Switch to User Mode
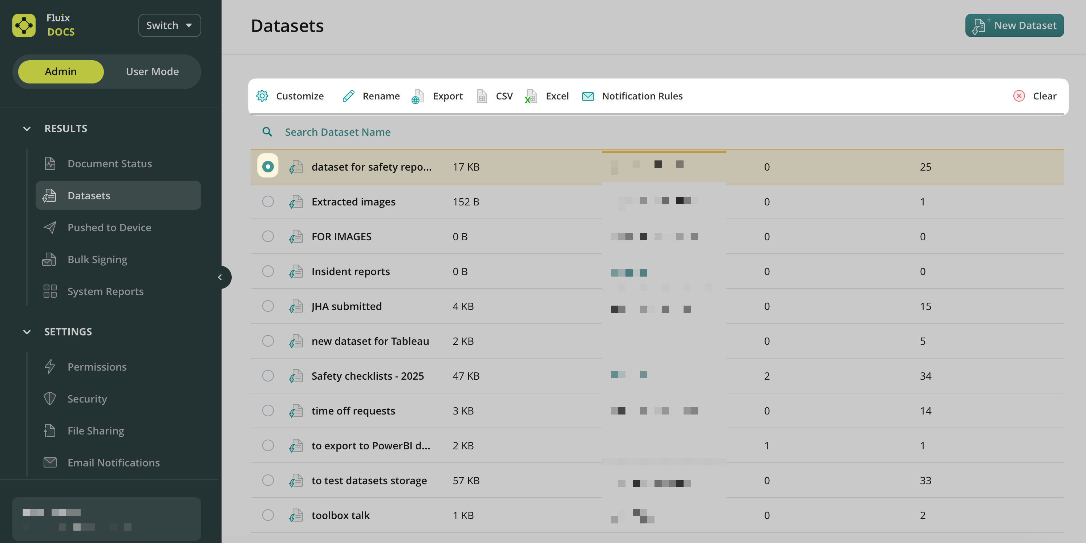1086x543 pixels. pos(152,72)
